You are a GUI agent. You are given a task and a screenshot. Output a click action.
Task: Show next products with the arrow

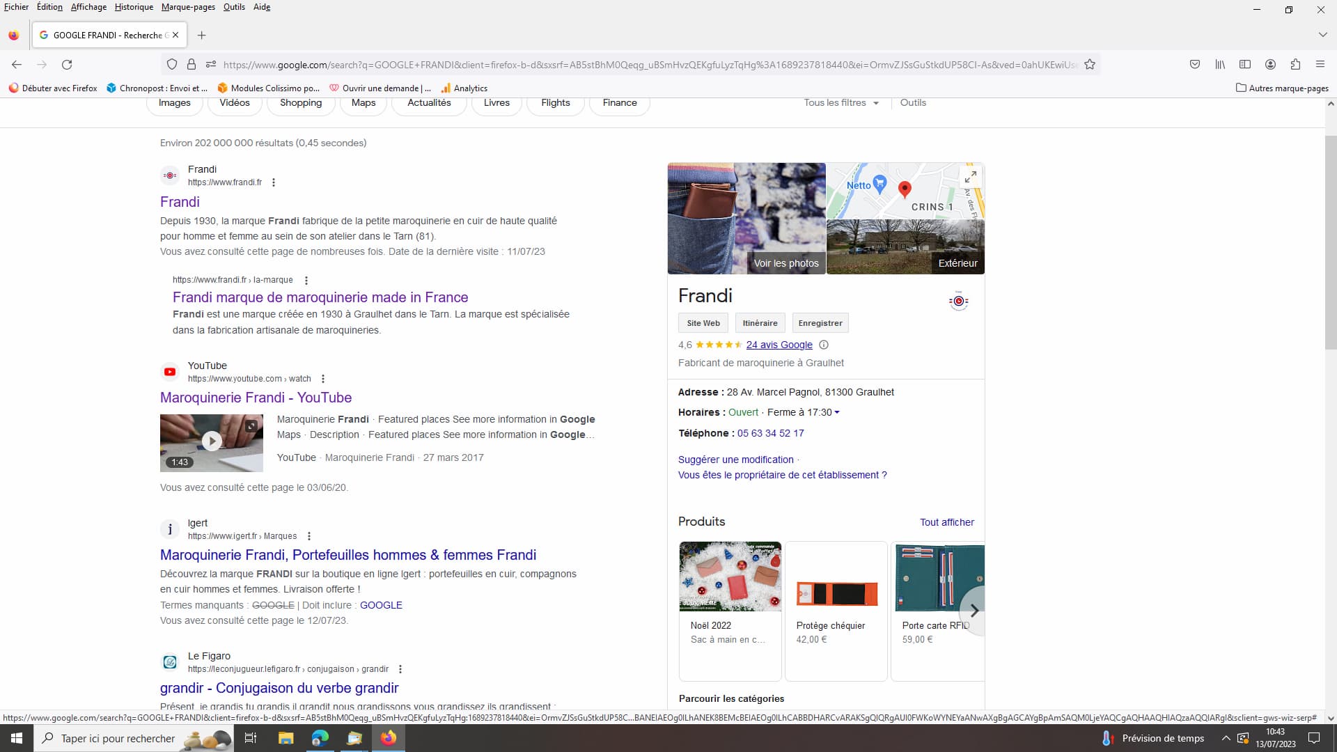[x=974, y=611]
